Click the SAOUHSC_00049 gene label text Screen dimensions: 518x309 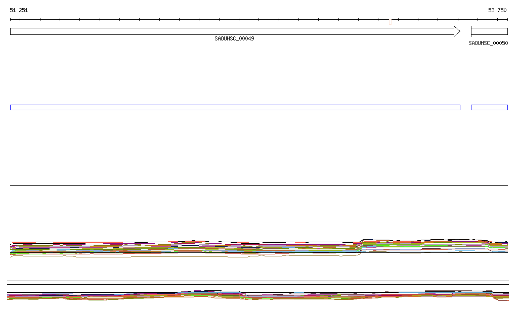(234, 38)
